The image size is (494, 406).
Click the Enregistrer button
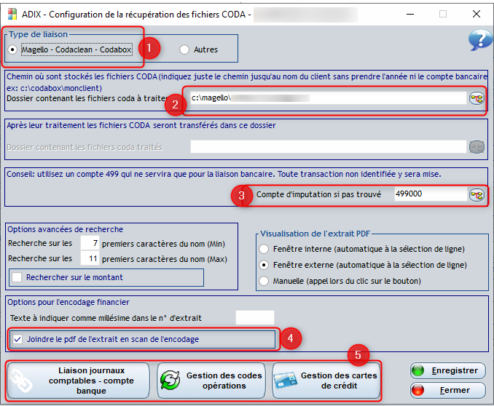[x=447, y=370]
